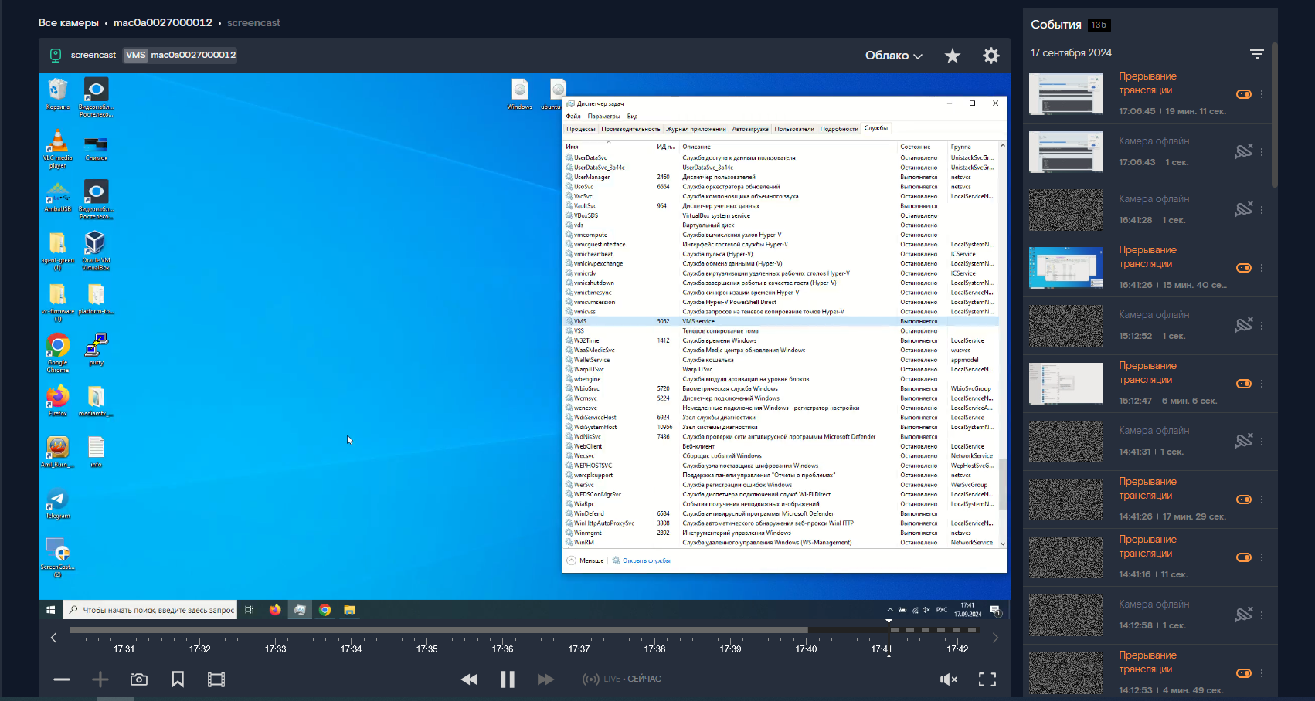Open the three-dot menu of the 14:41:16 event
Screen dimensions: 1315x701
(x=1262, y=557)
